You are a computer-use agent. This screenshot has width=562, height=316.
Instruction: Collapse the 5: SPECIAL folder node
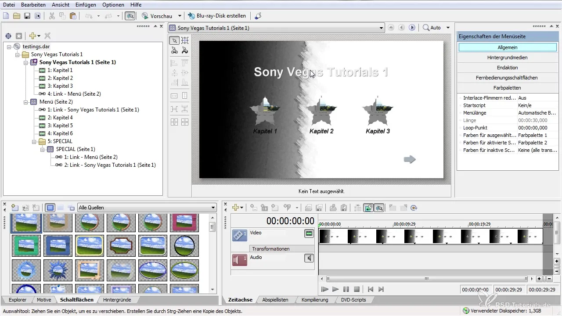[34, 141]
